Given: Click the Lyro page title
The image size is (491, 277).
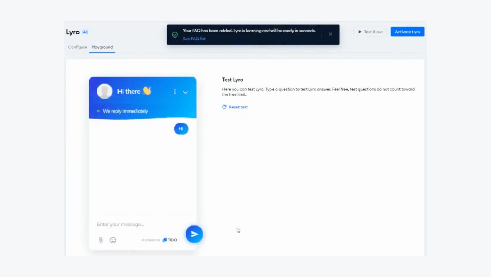Looking at the screenshot, I should coord(73,32).
